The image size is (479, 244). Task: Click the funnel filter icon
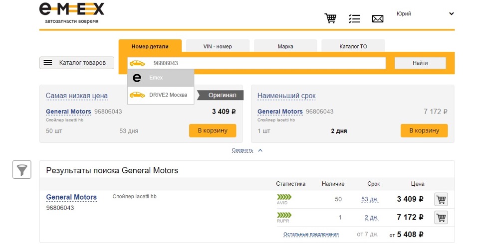click(x=21, y=170)
